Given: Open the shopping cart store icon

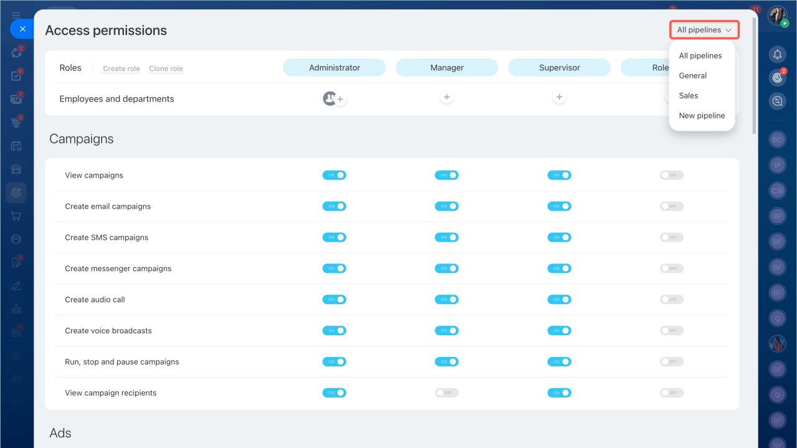Looking at the screenshot, I should (x=16, y=216).
